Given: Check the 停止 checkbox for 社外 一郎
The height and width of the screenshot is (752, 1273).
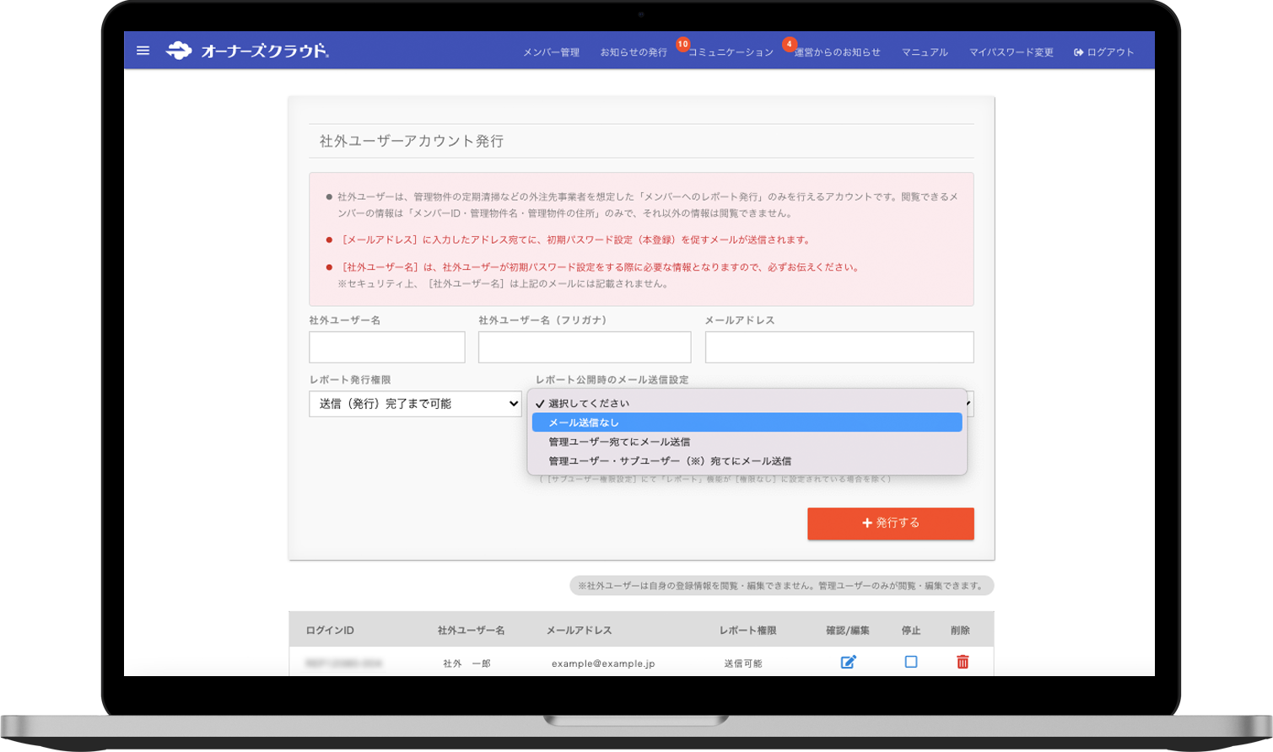Looking at the screenshot, I should coord(909,663).
